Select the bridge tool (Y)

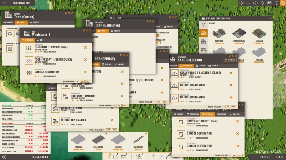[x=124, y=156]
